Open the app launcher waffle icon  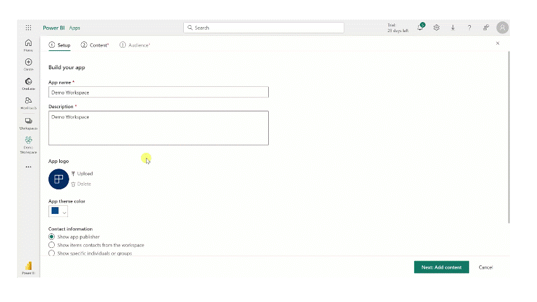[28, 28]
